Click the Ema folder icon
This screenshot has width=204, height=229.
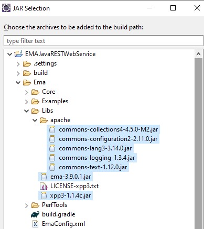(x=27, y=82)
